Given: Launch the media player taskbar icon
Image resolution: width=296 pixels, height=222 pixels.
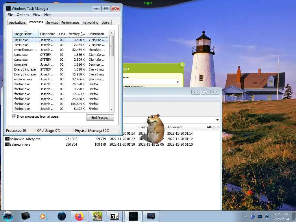Looking at the screenshot, I should pos(43,216).
